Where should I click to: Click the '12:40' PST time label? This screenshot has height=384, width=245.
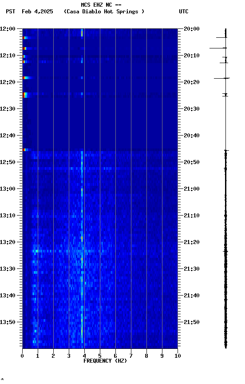pos(8,136)
